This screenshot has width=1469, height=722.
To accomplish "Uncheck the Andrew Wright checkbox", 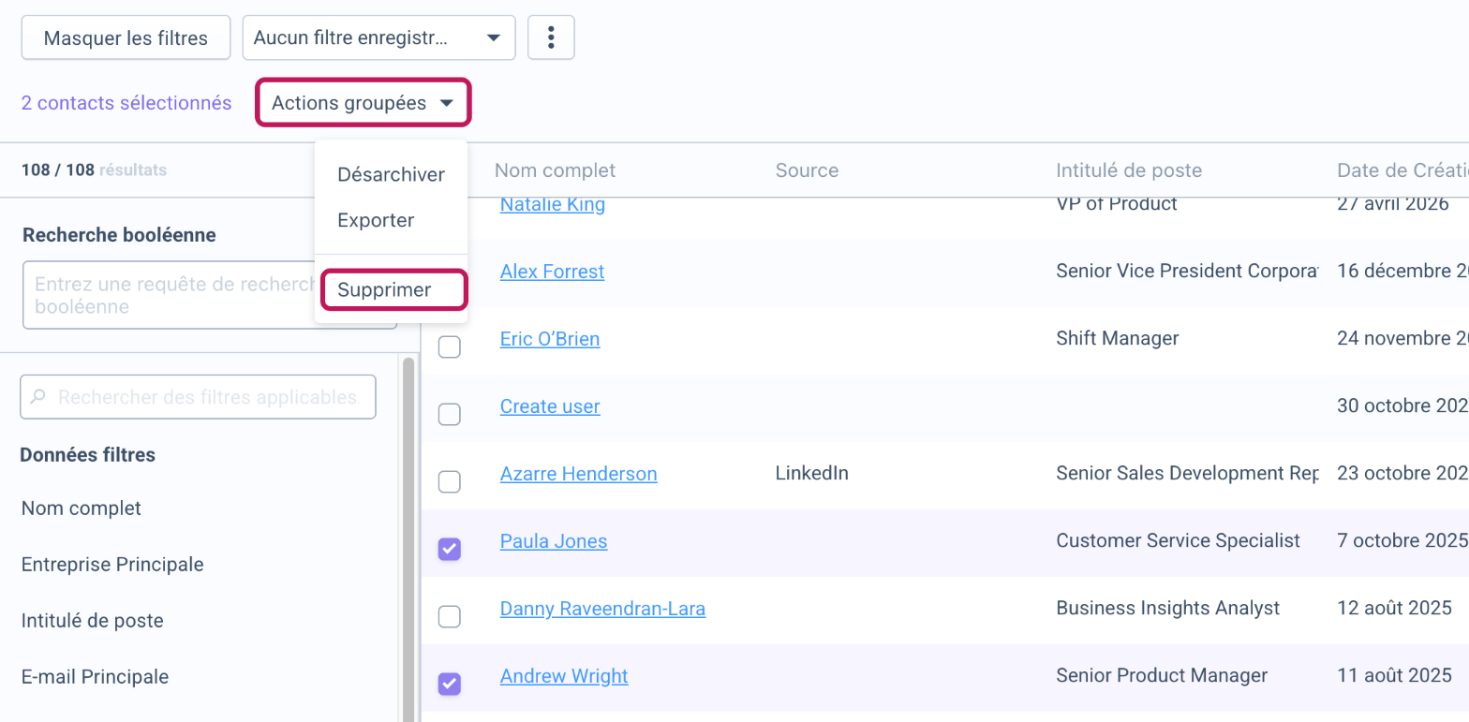I will [450, 684].
